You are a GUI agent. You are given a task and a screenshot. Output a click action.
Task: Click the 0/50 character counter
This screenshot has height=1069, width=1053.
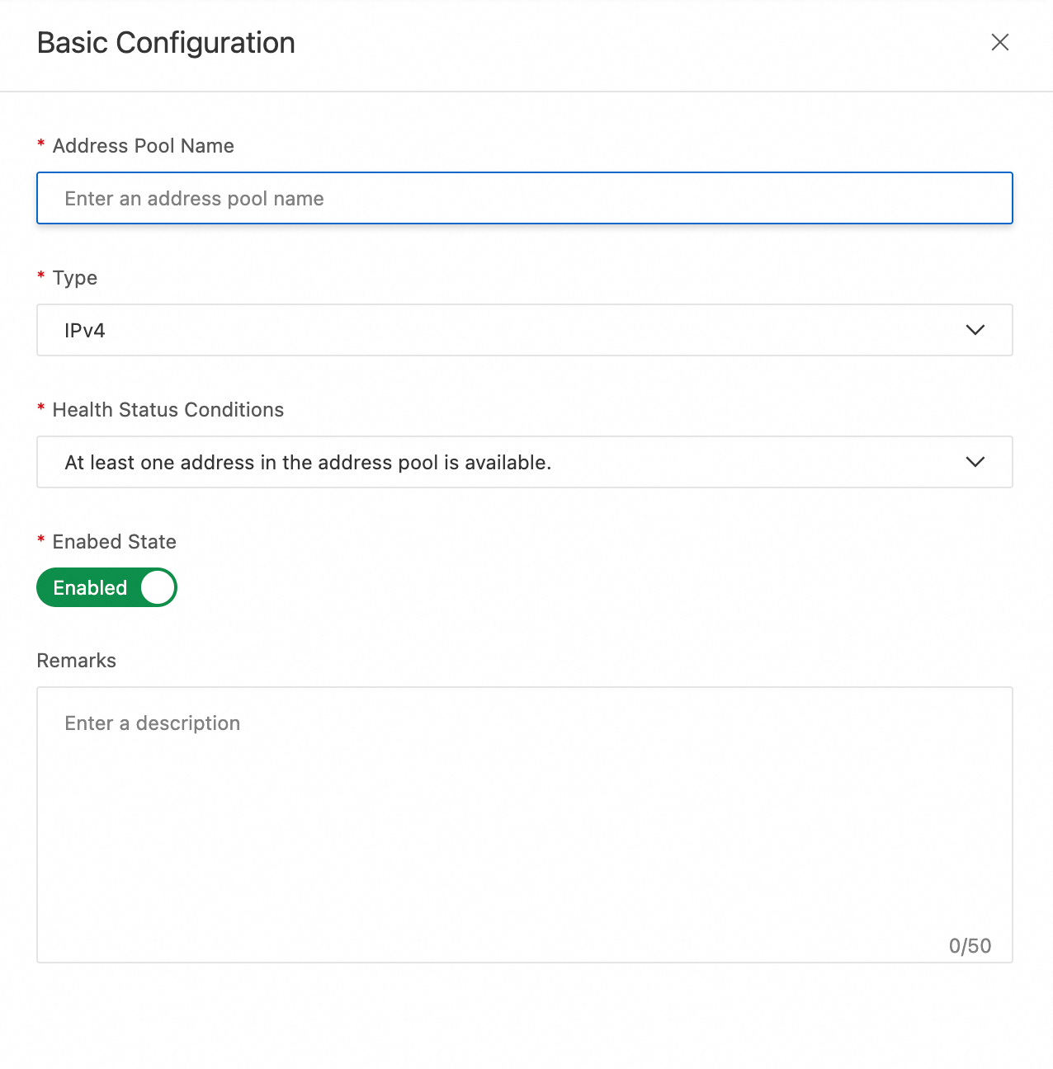(970, 946)
